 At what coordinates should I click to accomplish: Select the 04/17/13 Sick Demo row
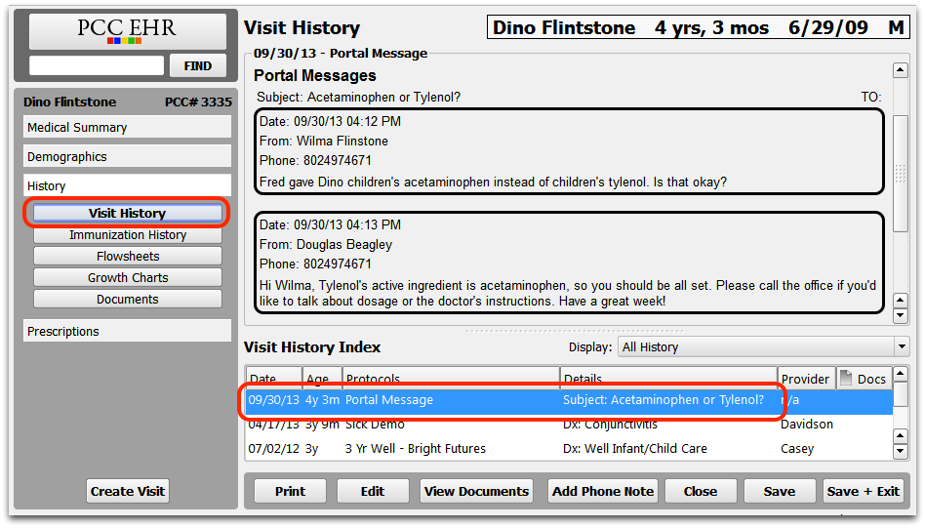click(x=569, y=425)
